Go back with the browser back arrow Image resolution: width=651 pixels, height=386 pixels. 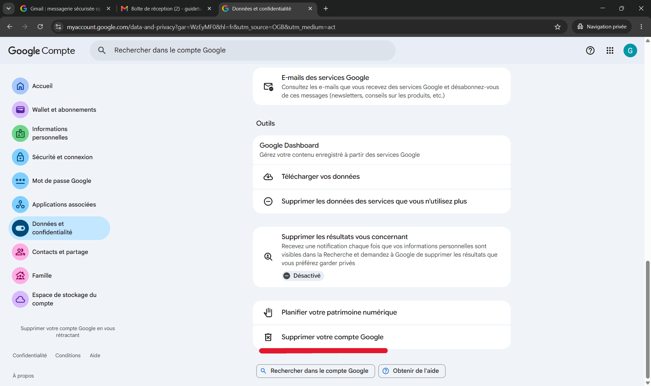click(10, 27)
